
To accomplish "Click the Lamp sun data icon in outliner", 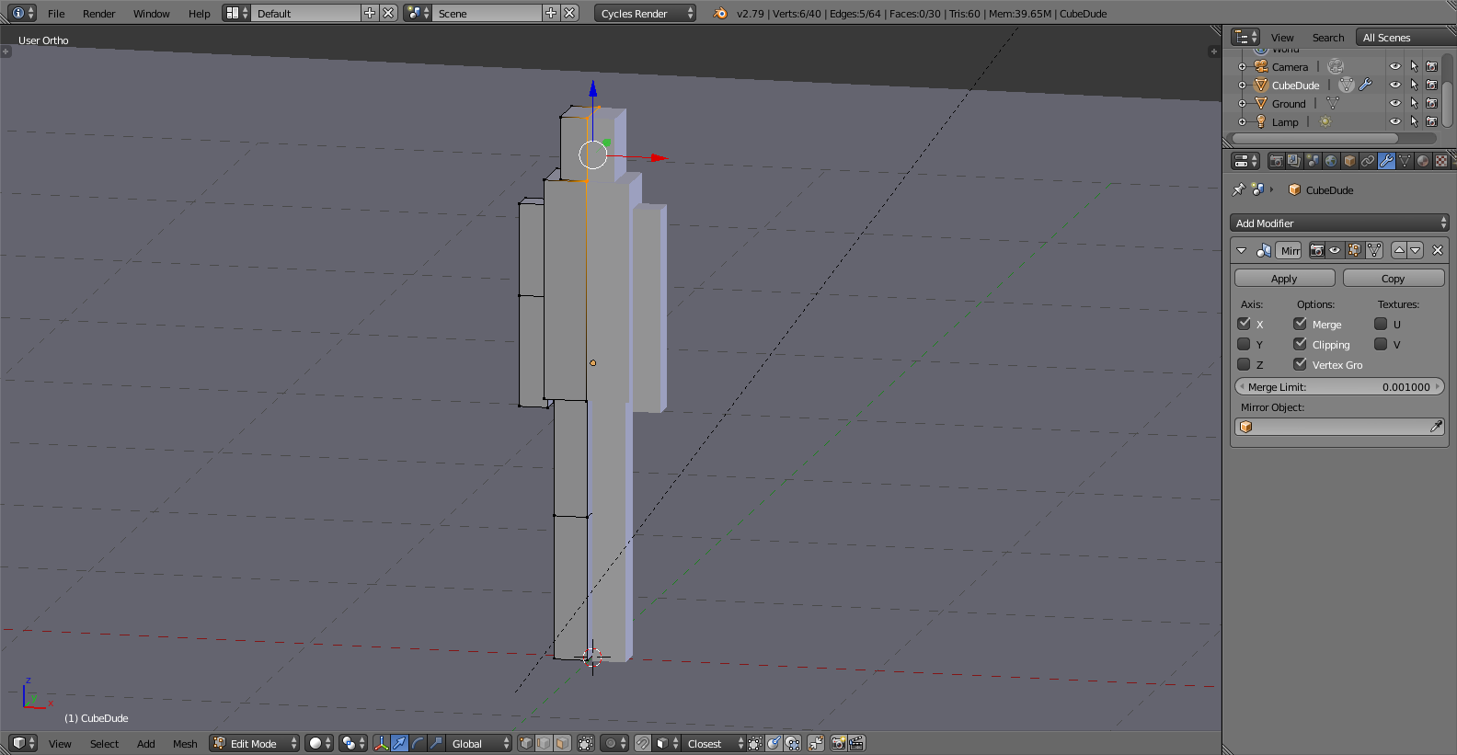I will (x=1325, y=121).
